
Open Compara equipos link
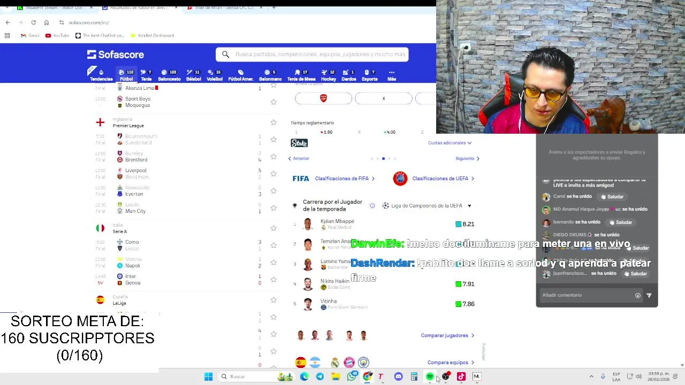click(451, 363)
